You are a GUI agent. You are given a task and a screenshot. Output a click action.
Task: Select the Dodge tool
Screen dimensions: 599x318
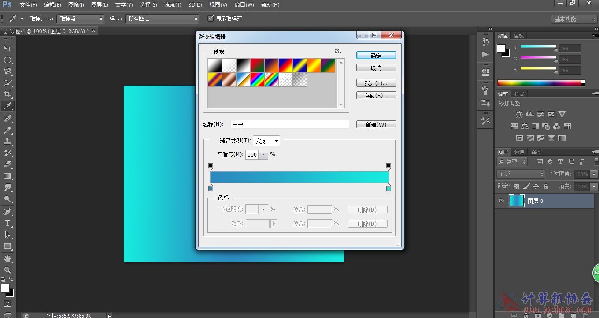(x=7, y=199)
